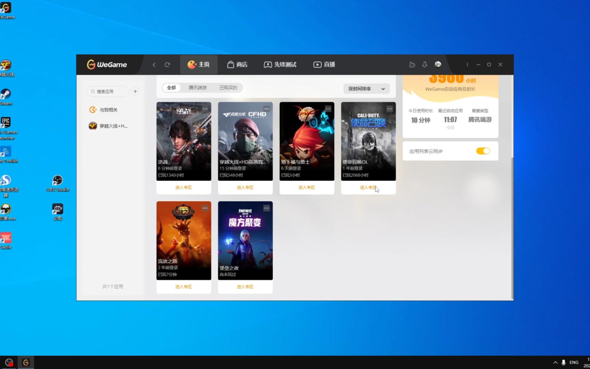This screenshot has width=590, height=369.
Task: Open more options on CFHD card
Action: coord(266,109)
